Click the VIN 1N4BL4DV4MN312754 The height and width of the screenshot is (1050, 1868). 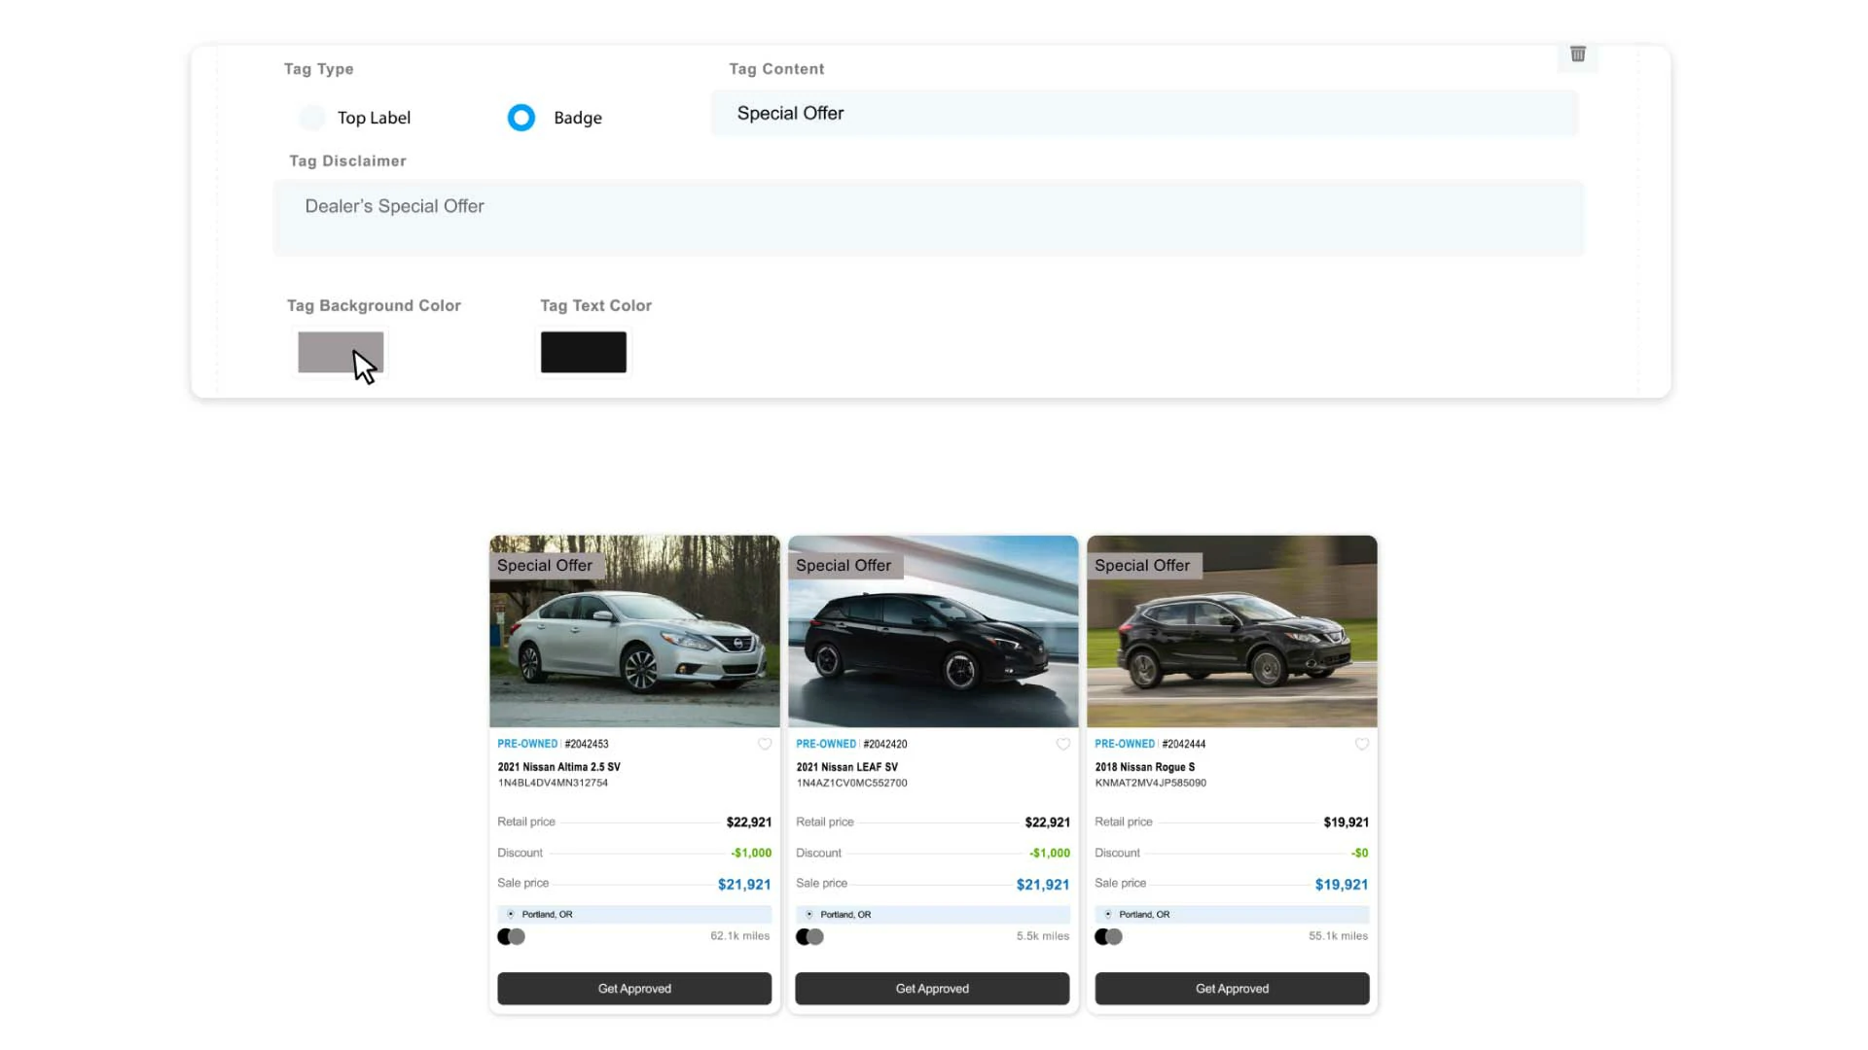pos(553,783)
